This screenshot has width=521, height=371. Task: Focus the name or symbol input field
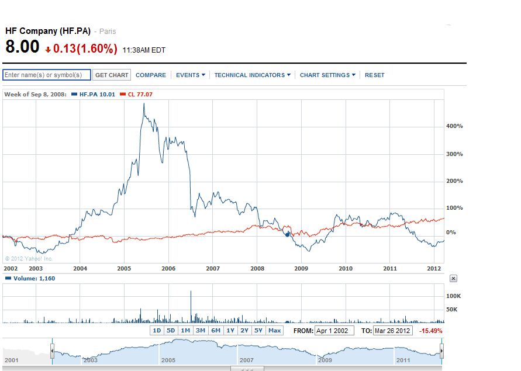pyautogui.click(x=47, y=75)
